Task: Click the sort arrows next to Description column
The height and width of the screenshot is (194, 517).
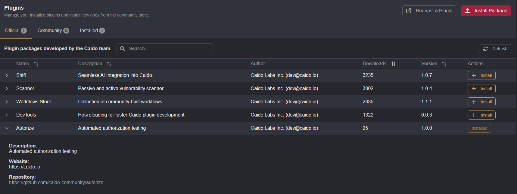Action: [x=109, y=63]
